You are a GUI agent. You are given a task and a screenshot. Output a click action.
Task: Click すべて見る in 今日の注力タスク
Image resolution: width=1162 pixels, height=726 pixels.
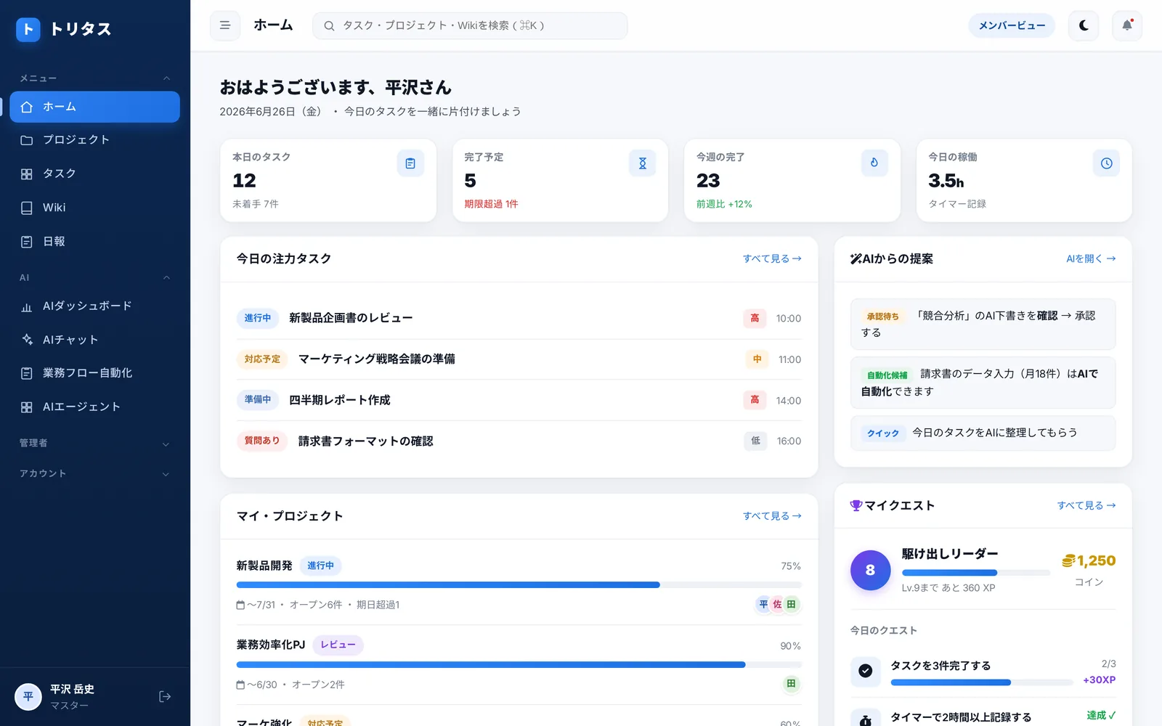coord(772,258)
